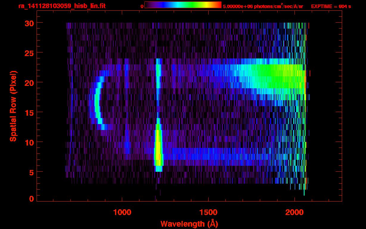The width and height of the screenshot is (366, 229).
Task: Click the filename ra_141128103059_hisb_lin.fit
Action: coord(62,6)
